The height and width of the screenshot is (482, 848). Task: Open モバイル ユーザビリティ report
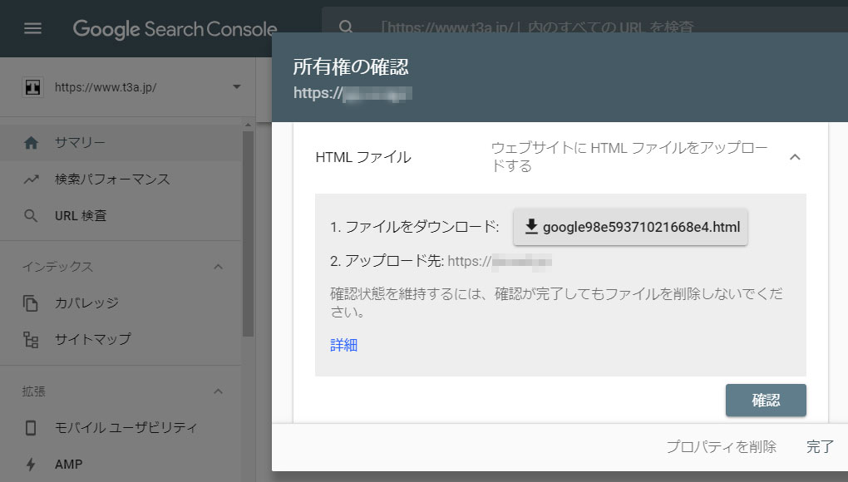(121, 428)
